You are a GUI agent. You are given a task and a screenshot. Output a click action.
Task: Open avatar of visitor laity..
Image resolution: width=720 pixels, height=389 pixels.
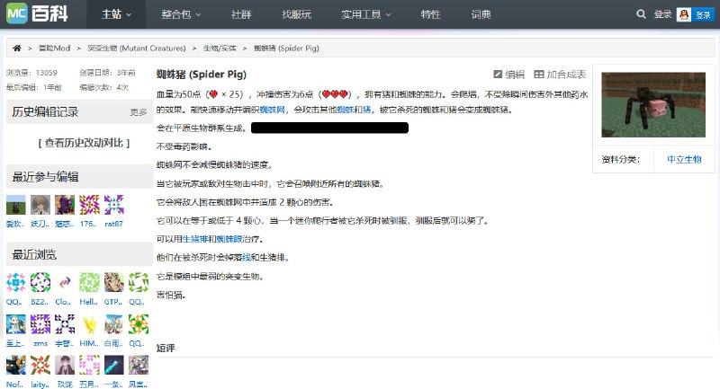pos(40,365)
